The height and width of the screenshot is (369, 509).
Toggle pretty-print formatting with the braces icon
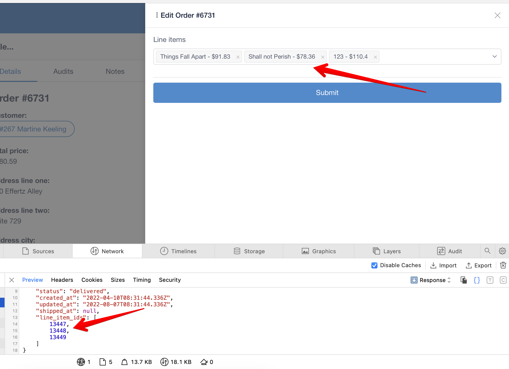477,280
